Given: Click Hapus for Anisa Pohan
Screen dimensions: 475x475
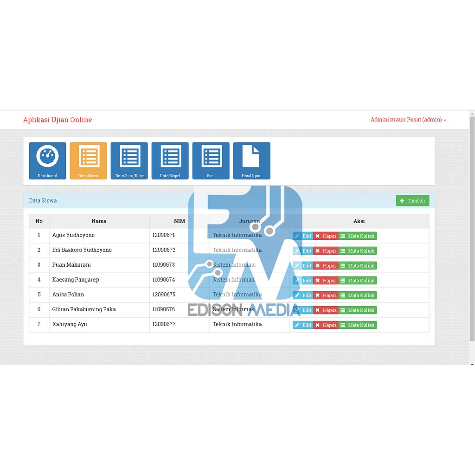Looking at the screenshot, I should [x=326, y=295].
